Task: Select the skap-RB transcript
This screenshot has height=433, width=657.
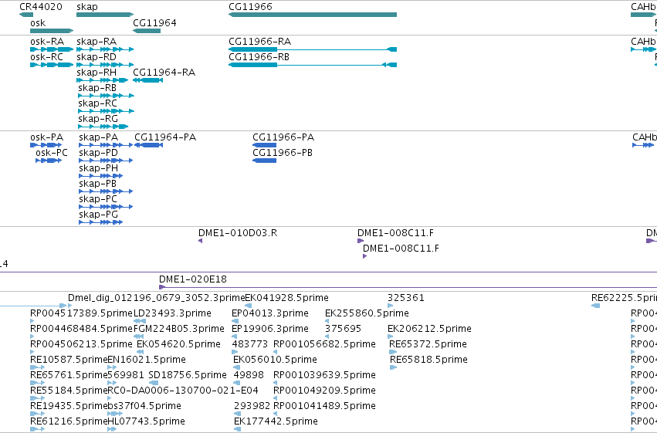Action: (x=106, y=96)
